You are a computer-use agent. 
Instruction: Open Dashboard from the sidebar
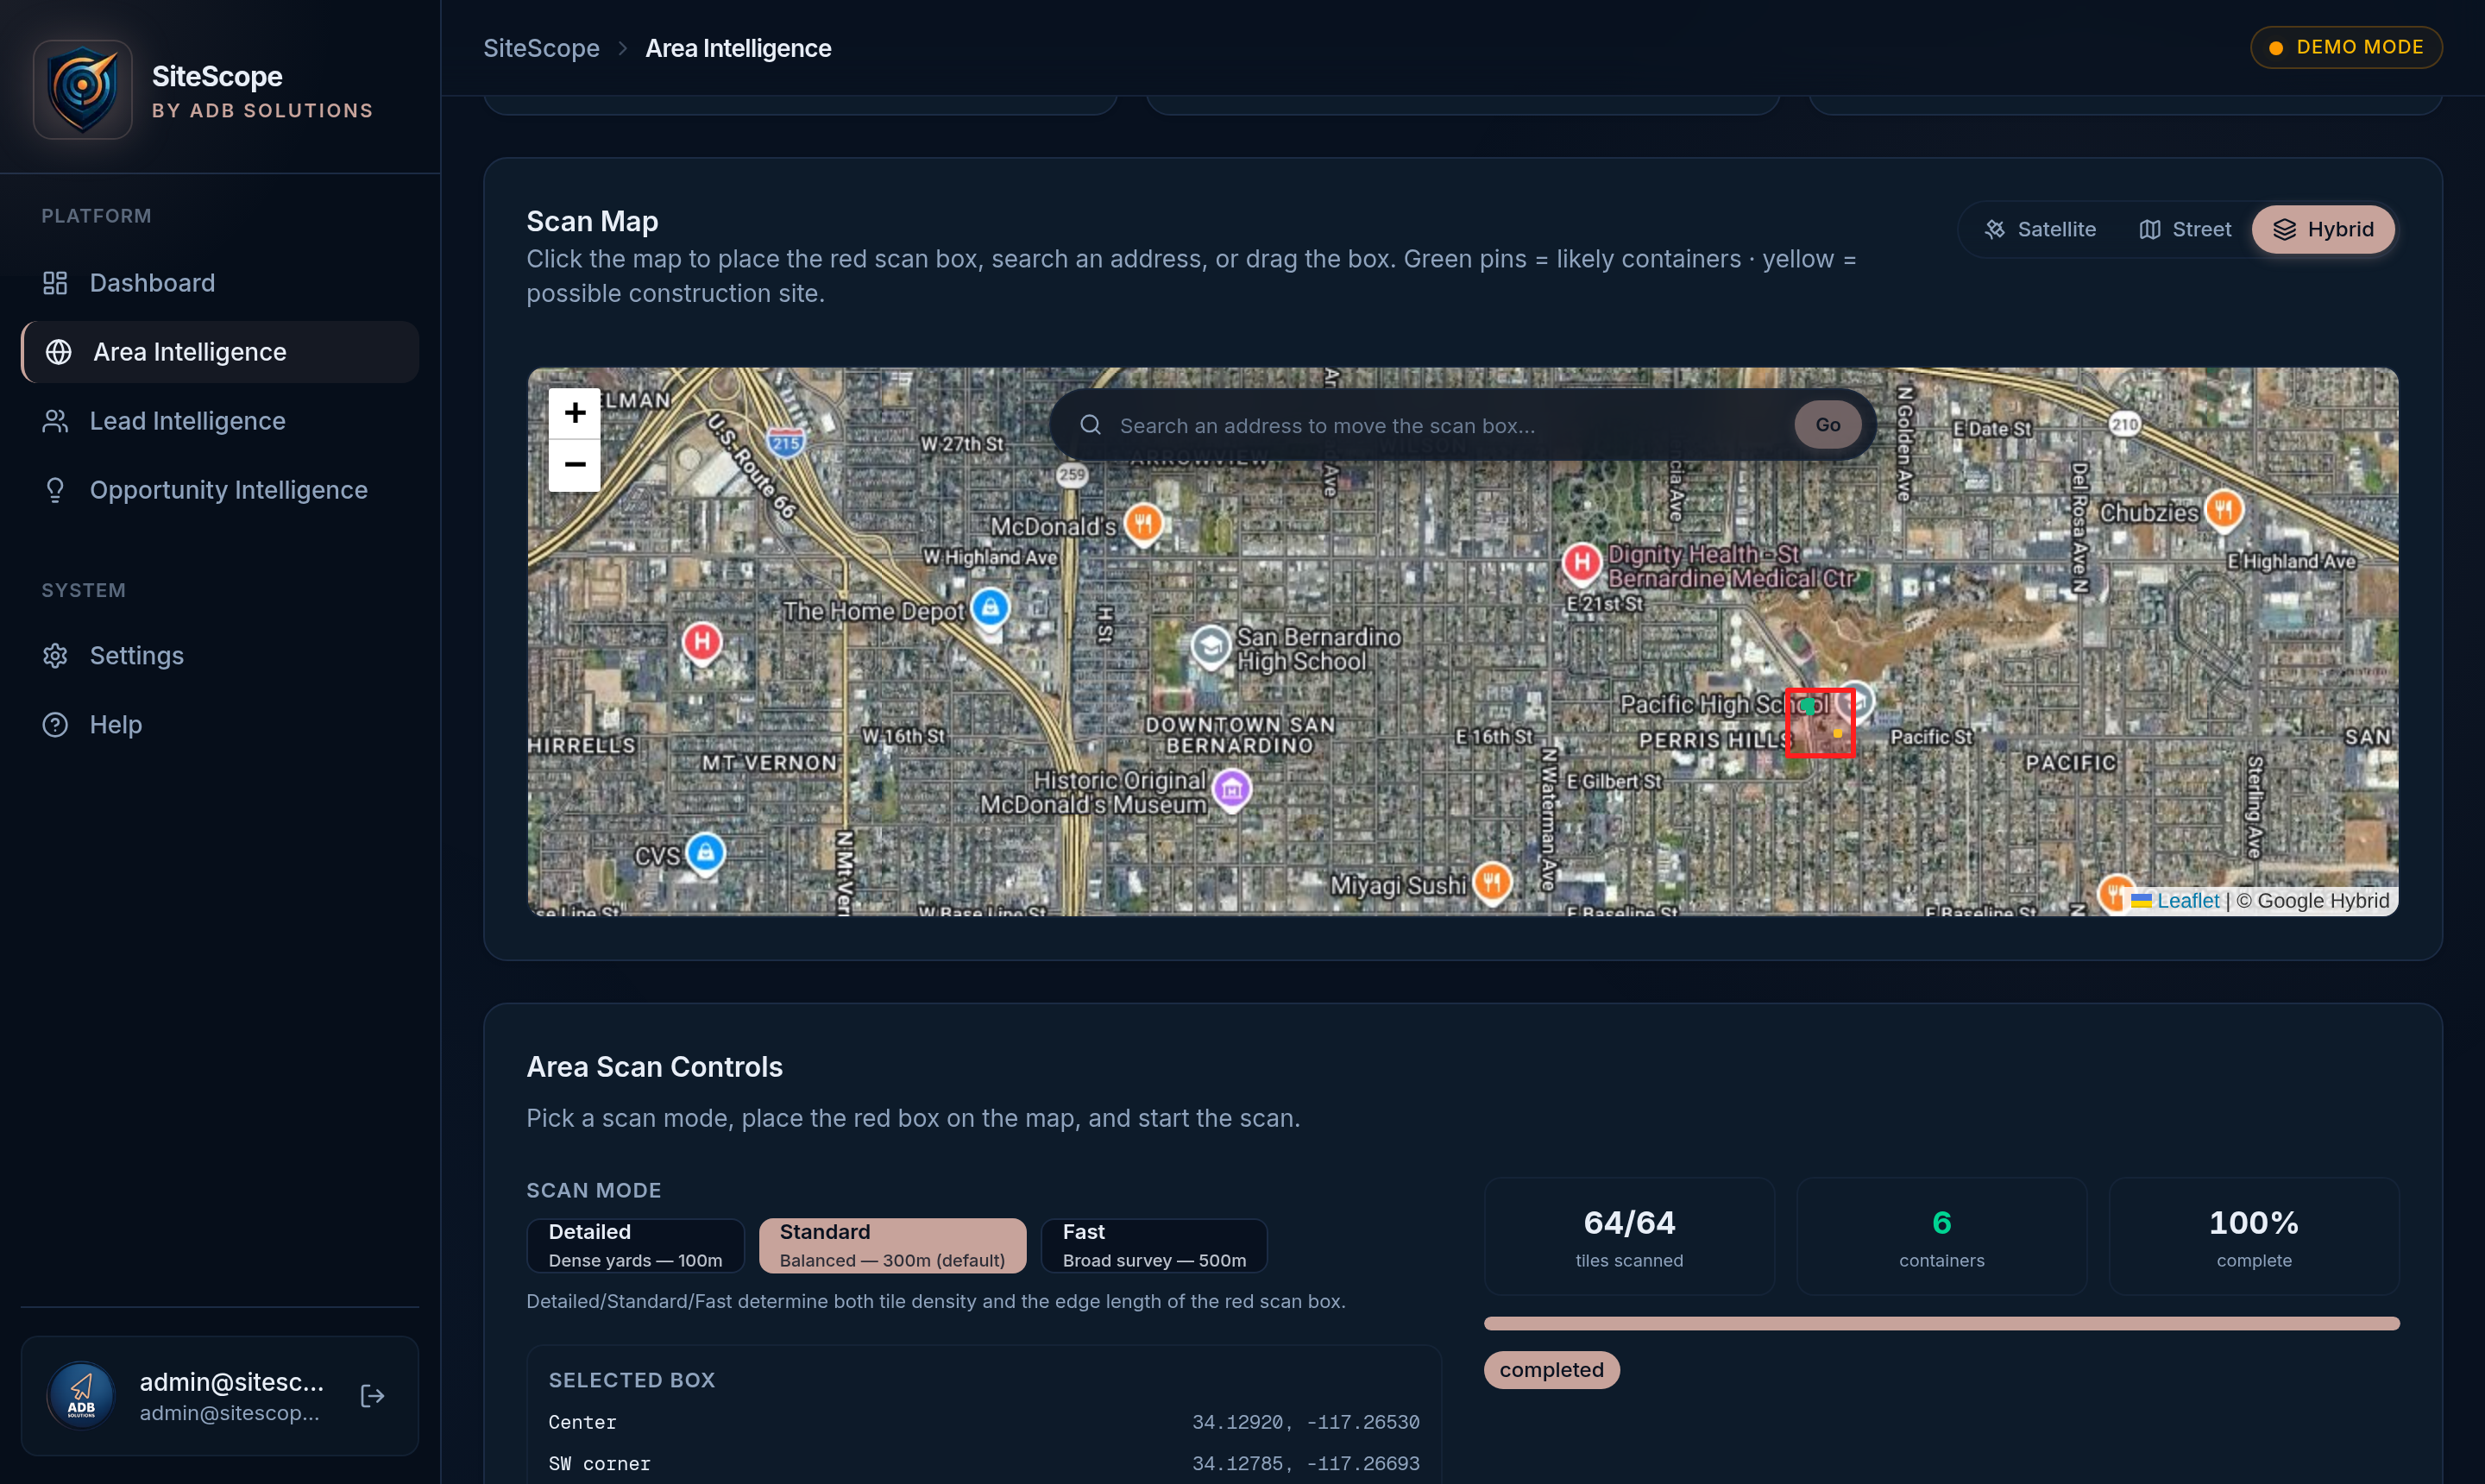pyautogui.click(x=219, y=283)
